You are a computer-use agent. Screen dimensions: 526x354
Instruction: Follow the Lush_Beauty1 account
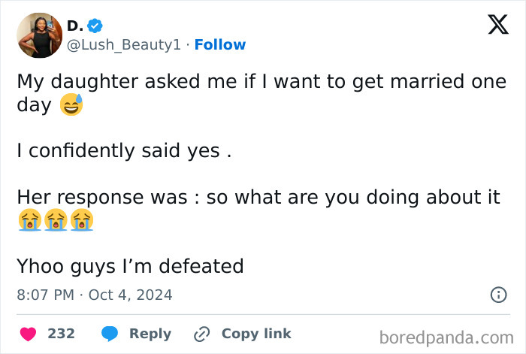[x=220, y=45]
